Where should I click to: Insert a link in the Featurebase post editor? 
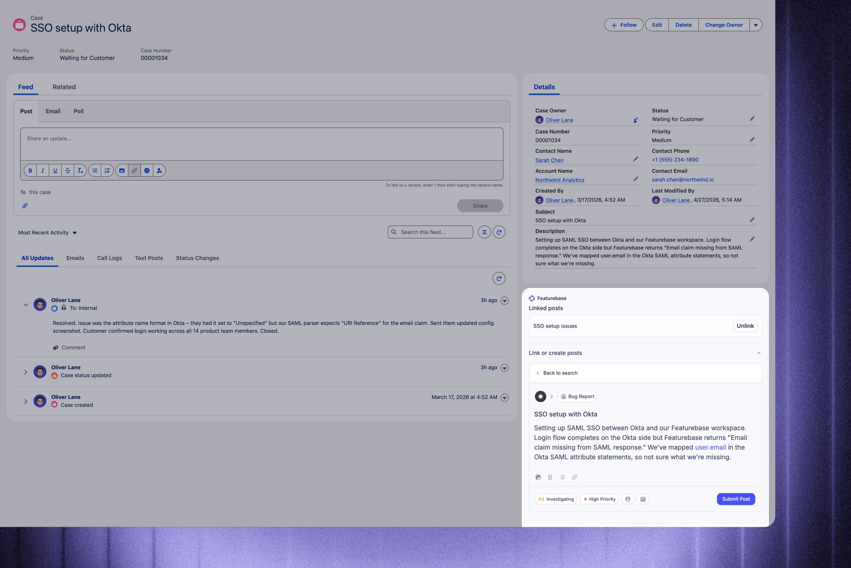(574, 477)
